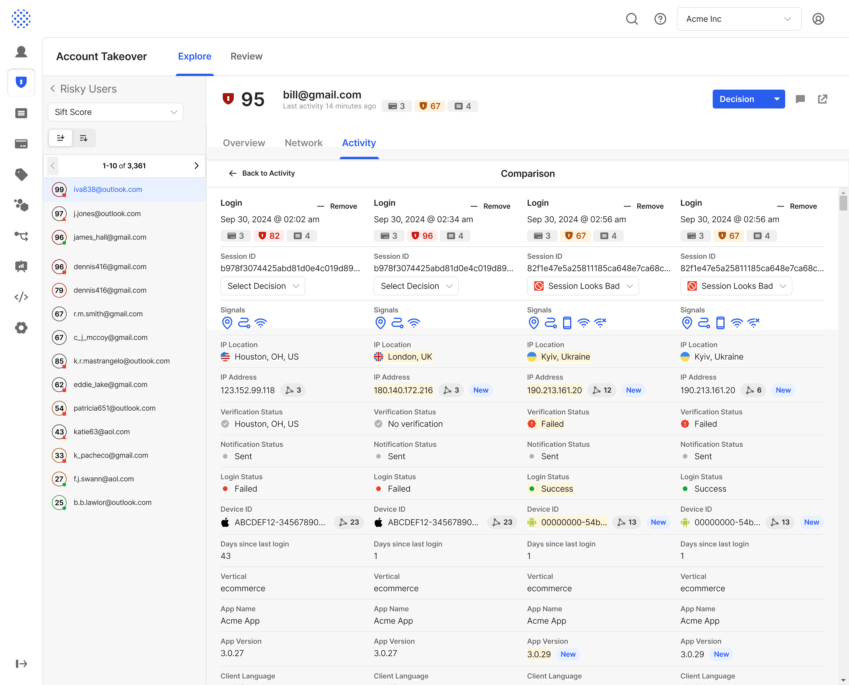Click Back to Activity link
The width and height of the screenshot is (849, 685).
(262, 173)
